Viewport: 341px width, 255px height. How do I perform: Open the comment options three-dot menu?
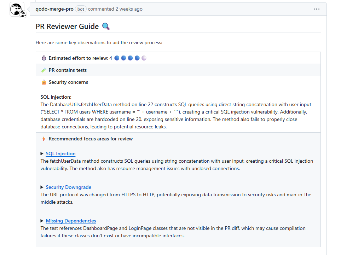point(316,9)
